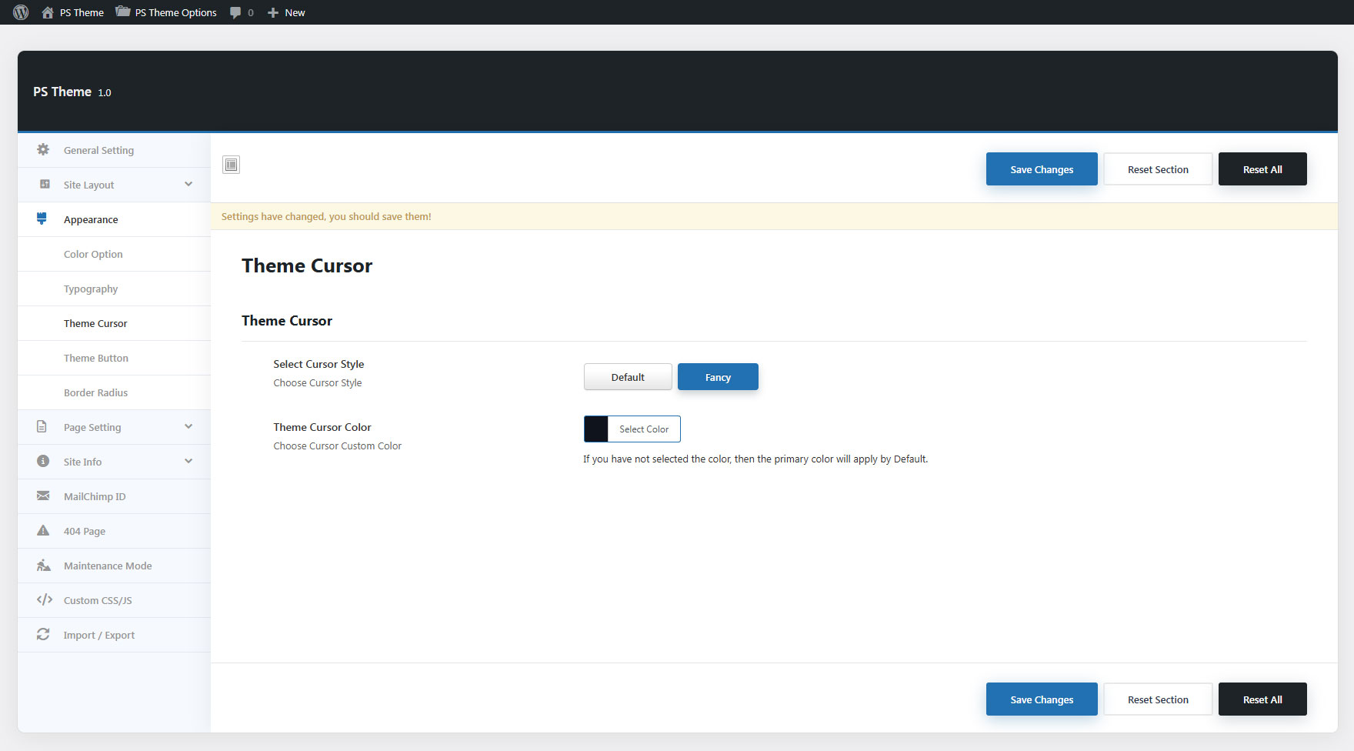This screenshot has height=751, width=1354.
Task: Click the black cursor color swatch
Action: coord(596,429)
